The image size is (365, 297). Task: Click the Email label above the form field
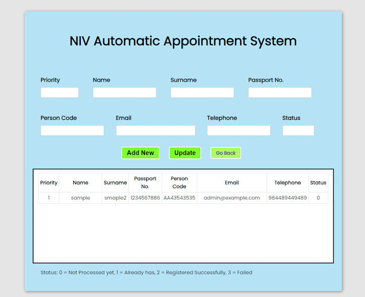click(123, 118)
